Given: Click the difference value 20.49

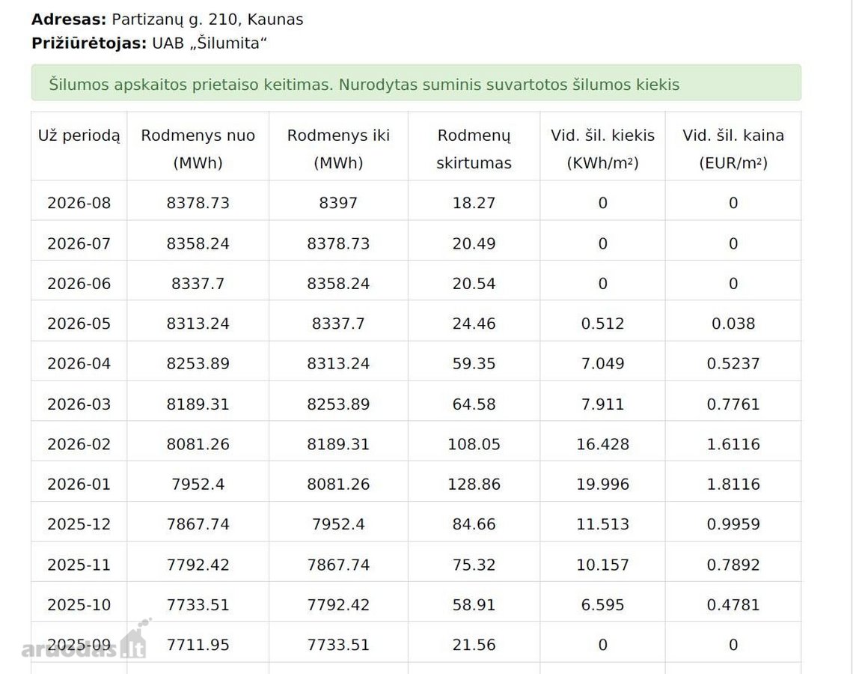Looking at the screenshot, I should coord(474,243).
